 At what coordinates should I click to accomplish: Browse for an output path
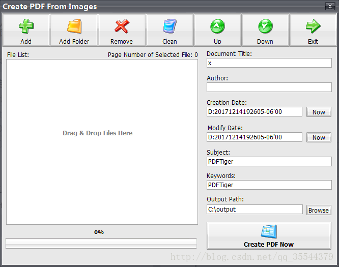tap(318, 210)
